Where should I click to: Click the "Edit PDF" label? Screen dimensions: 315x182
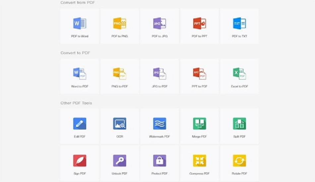tap(80, 136)
